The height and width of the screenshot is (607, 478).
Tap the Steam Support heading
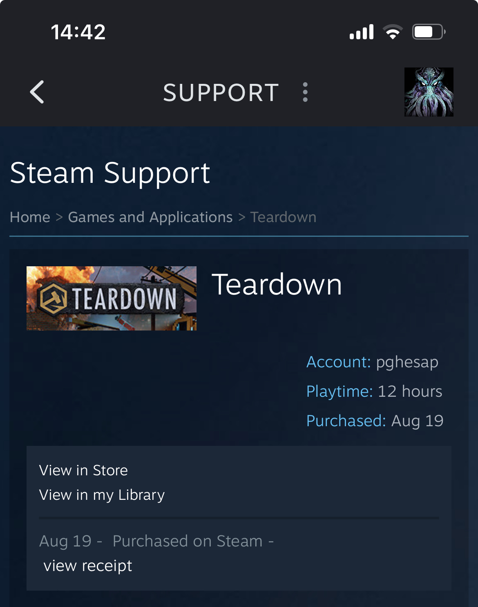pos(110,173)
